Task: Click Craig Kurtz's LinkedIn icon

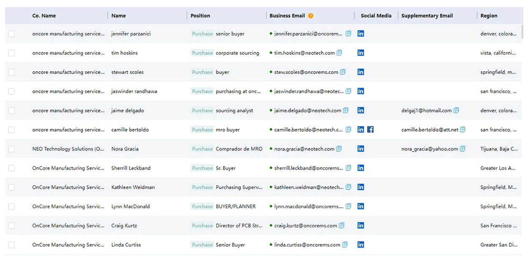Action: tap(361, 226)
